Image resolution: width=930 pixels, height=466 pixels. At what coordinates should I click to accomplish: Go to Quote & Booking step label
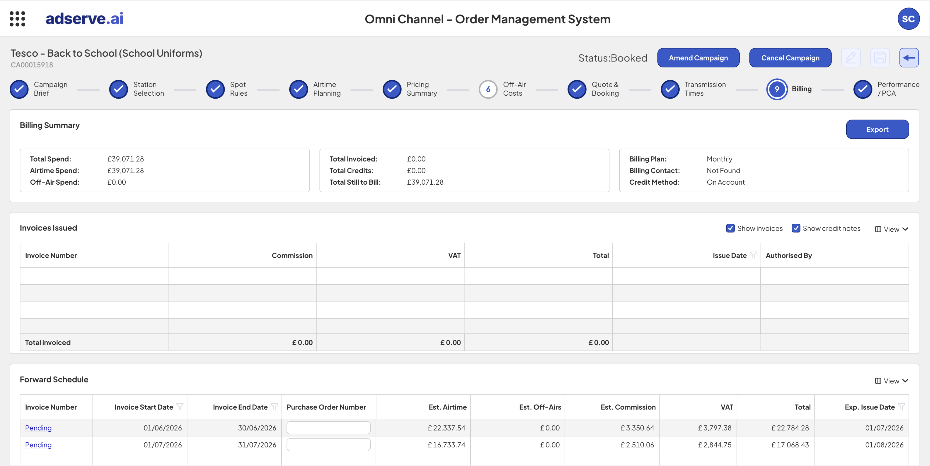605,89
